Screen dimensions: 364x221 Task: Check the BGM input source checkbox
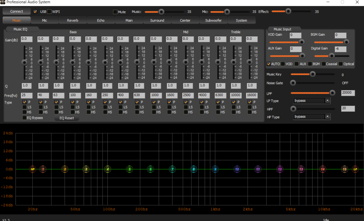[310, 64]
